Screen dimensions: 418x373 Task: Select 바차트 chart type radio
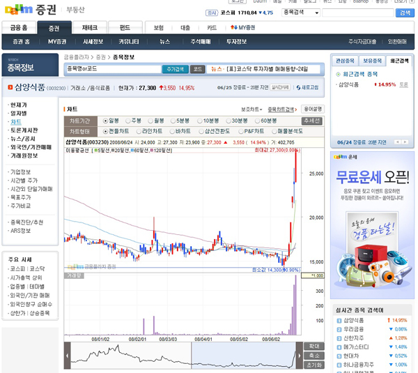click(x=172, y=131)
